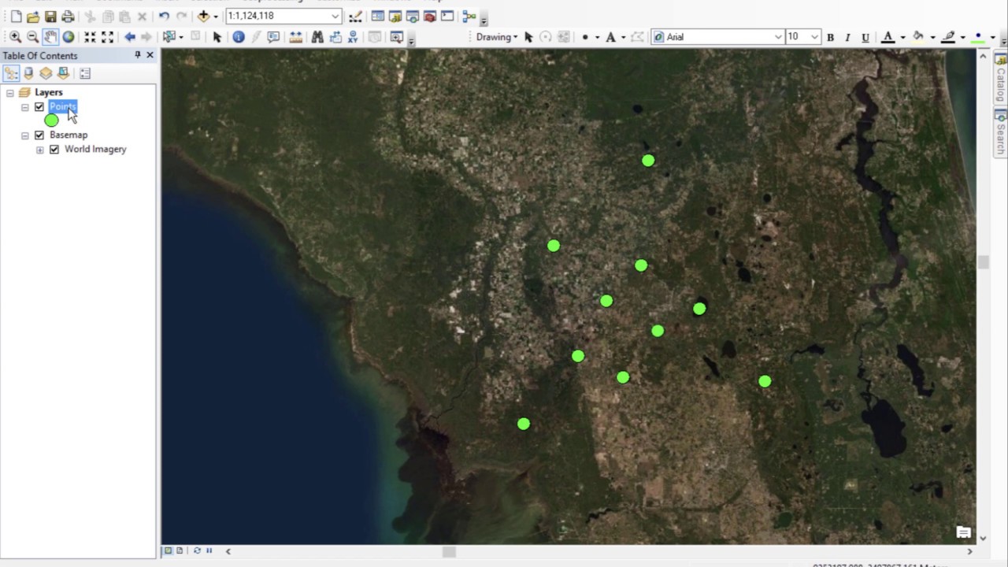1008x567 pixels.
Task: Change fill color bucket swatch
Action: [x=918, y=37]
